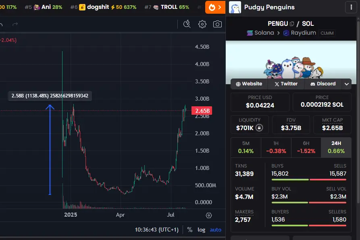360x240 pixels.
Task: Open trending token Ani
Action: [48, 7]
